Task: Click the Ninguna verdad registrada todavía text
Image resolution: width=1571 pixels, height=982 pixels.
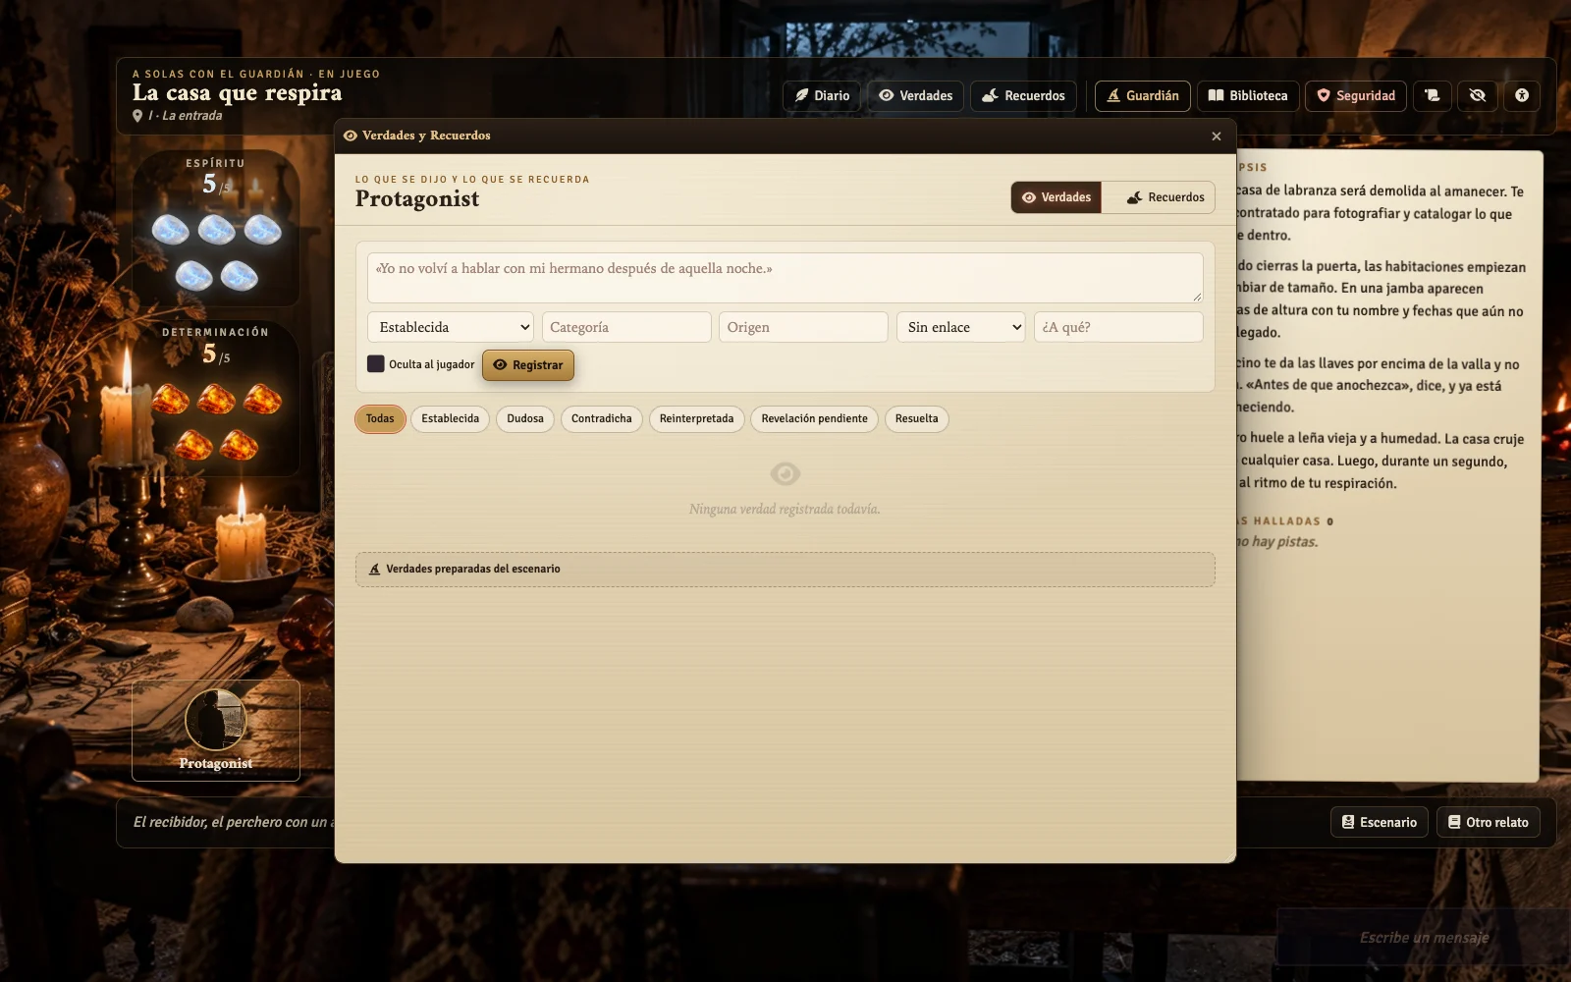Action: tap(785, 510)
